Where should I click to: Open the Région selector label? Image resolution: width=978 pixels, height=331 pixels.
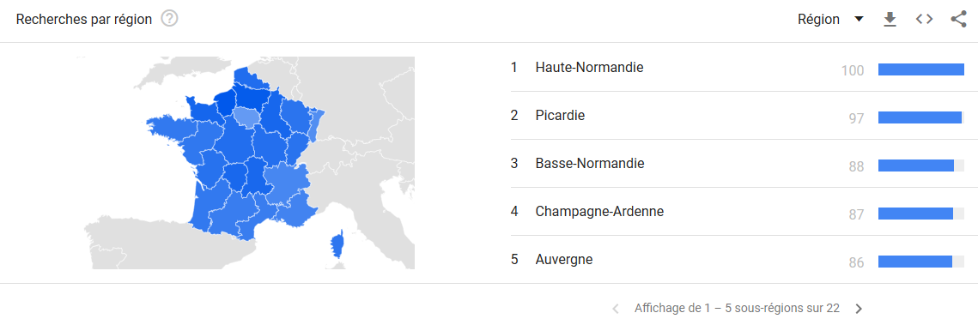[818, 20]
